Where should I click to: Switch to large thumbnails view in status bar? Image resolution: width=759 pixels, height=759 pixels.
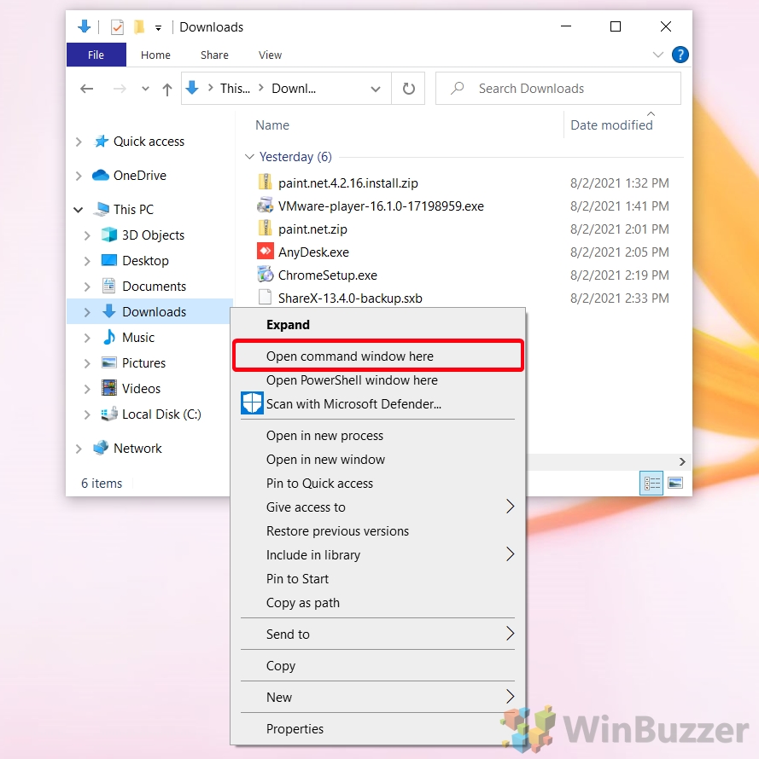pyautogui.click(x=675, y=483)
